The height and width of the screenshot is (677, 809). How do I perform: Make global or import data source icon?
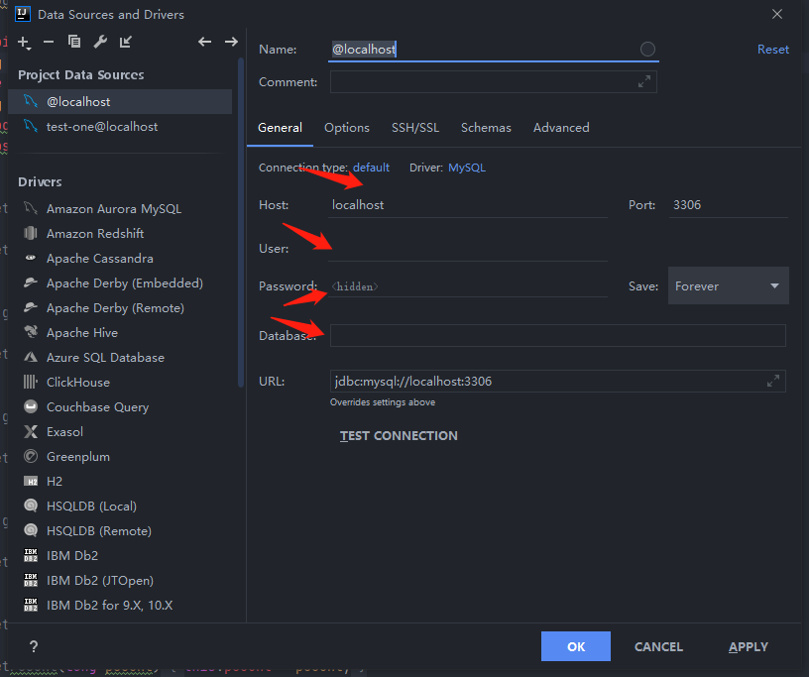(x=126, y=42)
